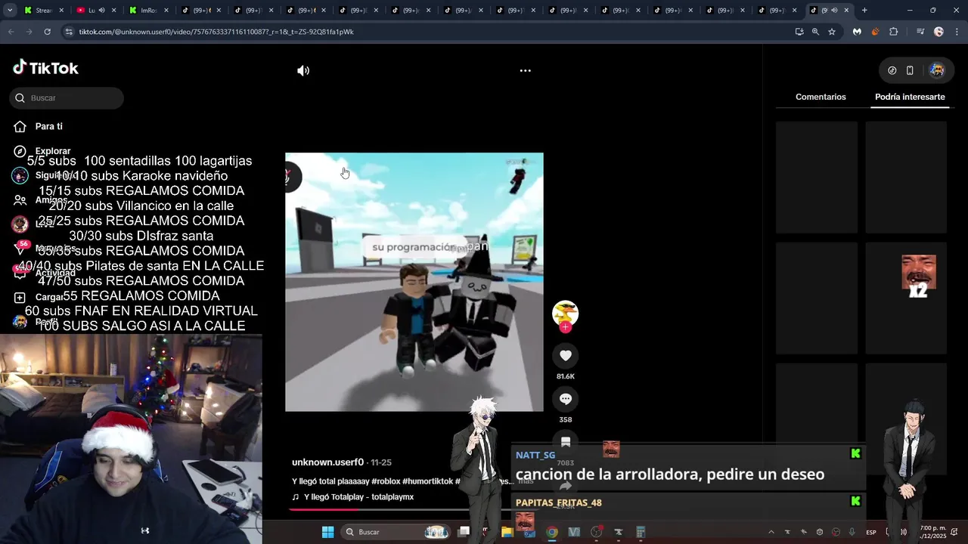
Task: Save video with bookmark icon showing 7083
Action: click(566, 443)
